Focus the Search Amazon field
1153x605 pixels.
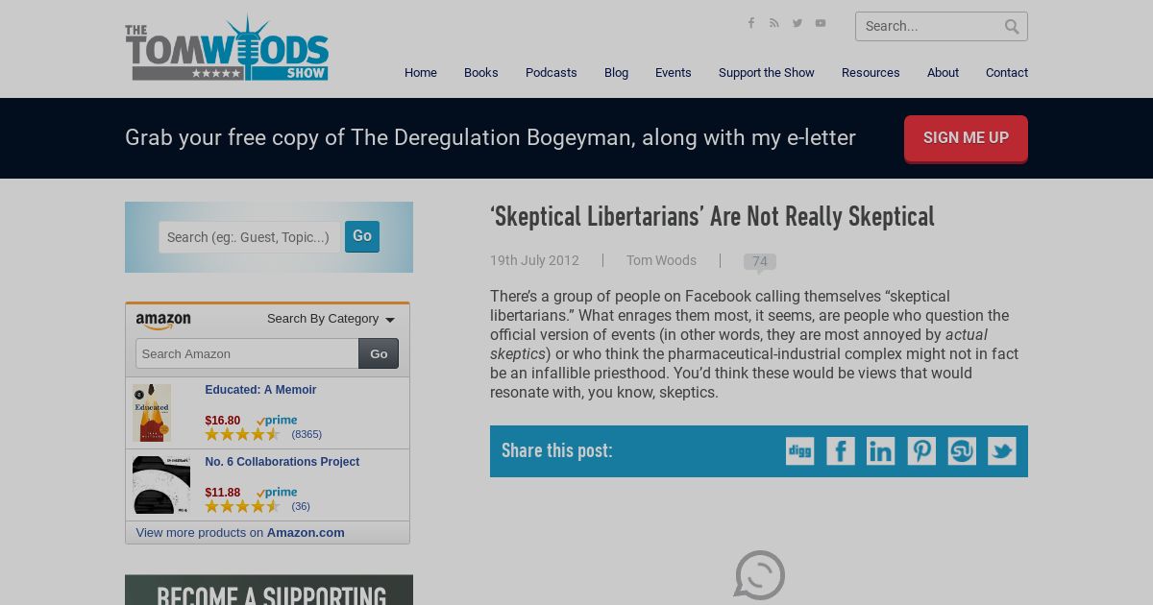point(247,353)
